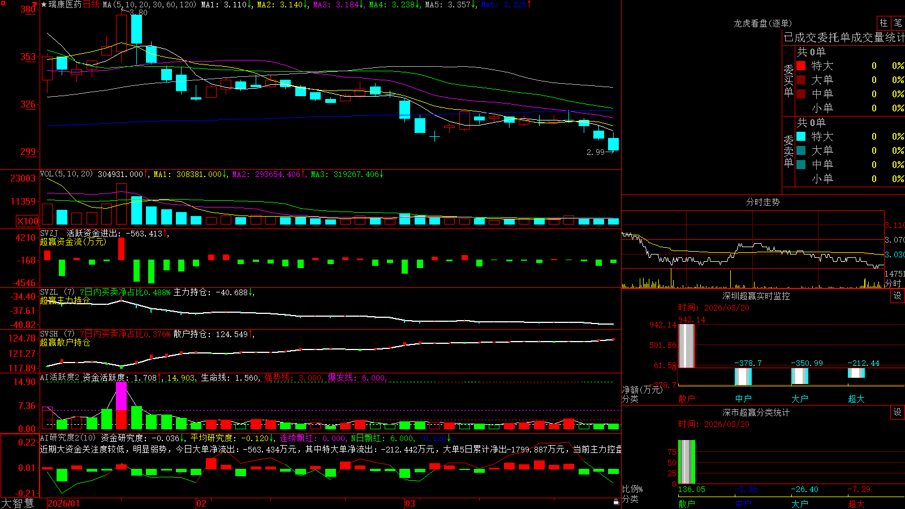This screenshot has width=905, height=509.
Task: Click the star icon beside 瑞康医药
Action: (x=44, y=5)
